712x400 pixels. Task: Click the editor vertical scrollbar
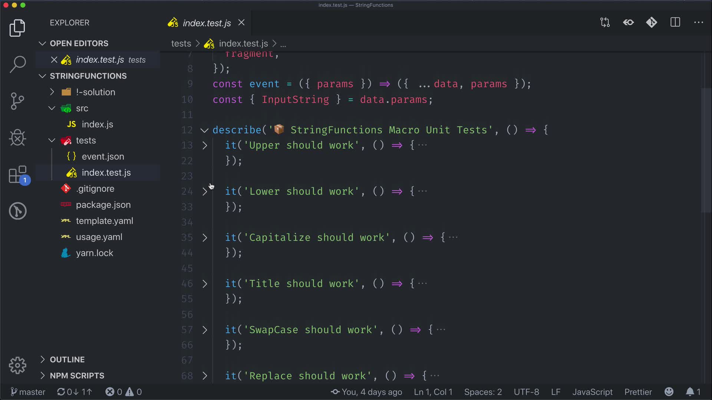pyautogui.click(x=706, y=150)
